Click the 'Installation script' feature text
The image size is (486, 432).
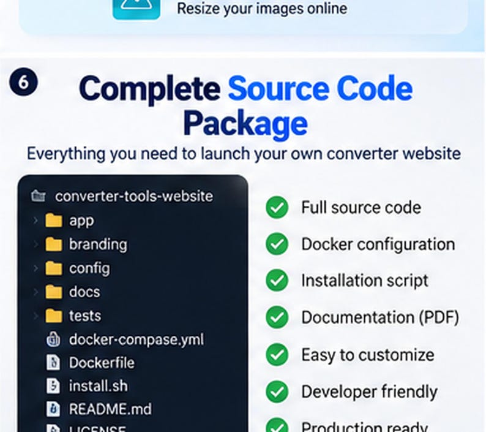coord(365,281)
